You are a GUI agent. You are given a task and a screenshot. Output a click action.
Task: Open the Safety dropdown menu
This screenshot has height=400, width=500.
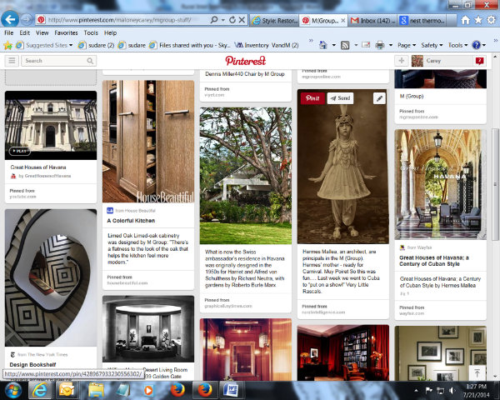[432, 45]
